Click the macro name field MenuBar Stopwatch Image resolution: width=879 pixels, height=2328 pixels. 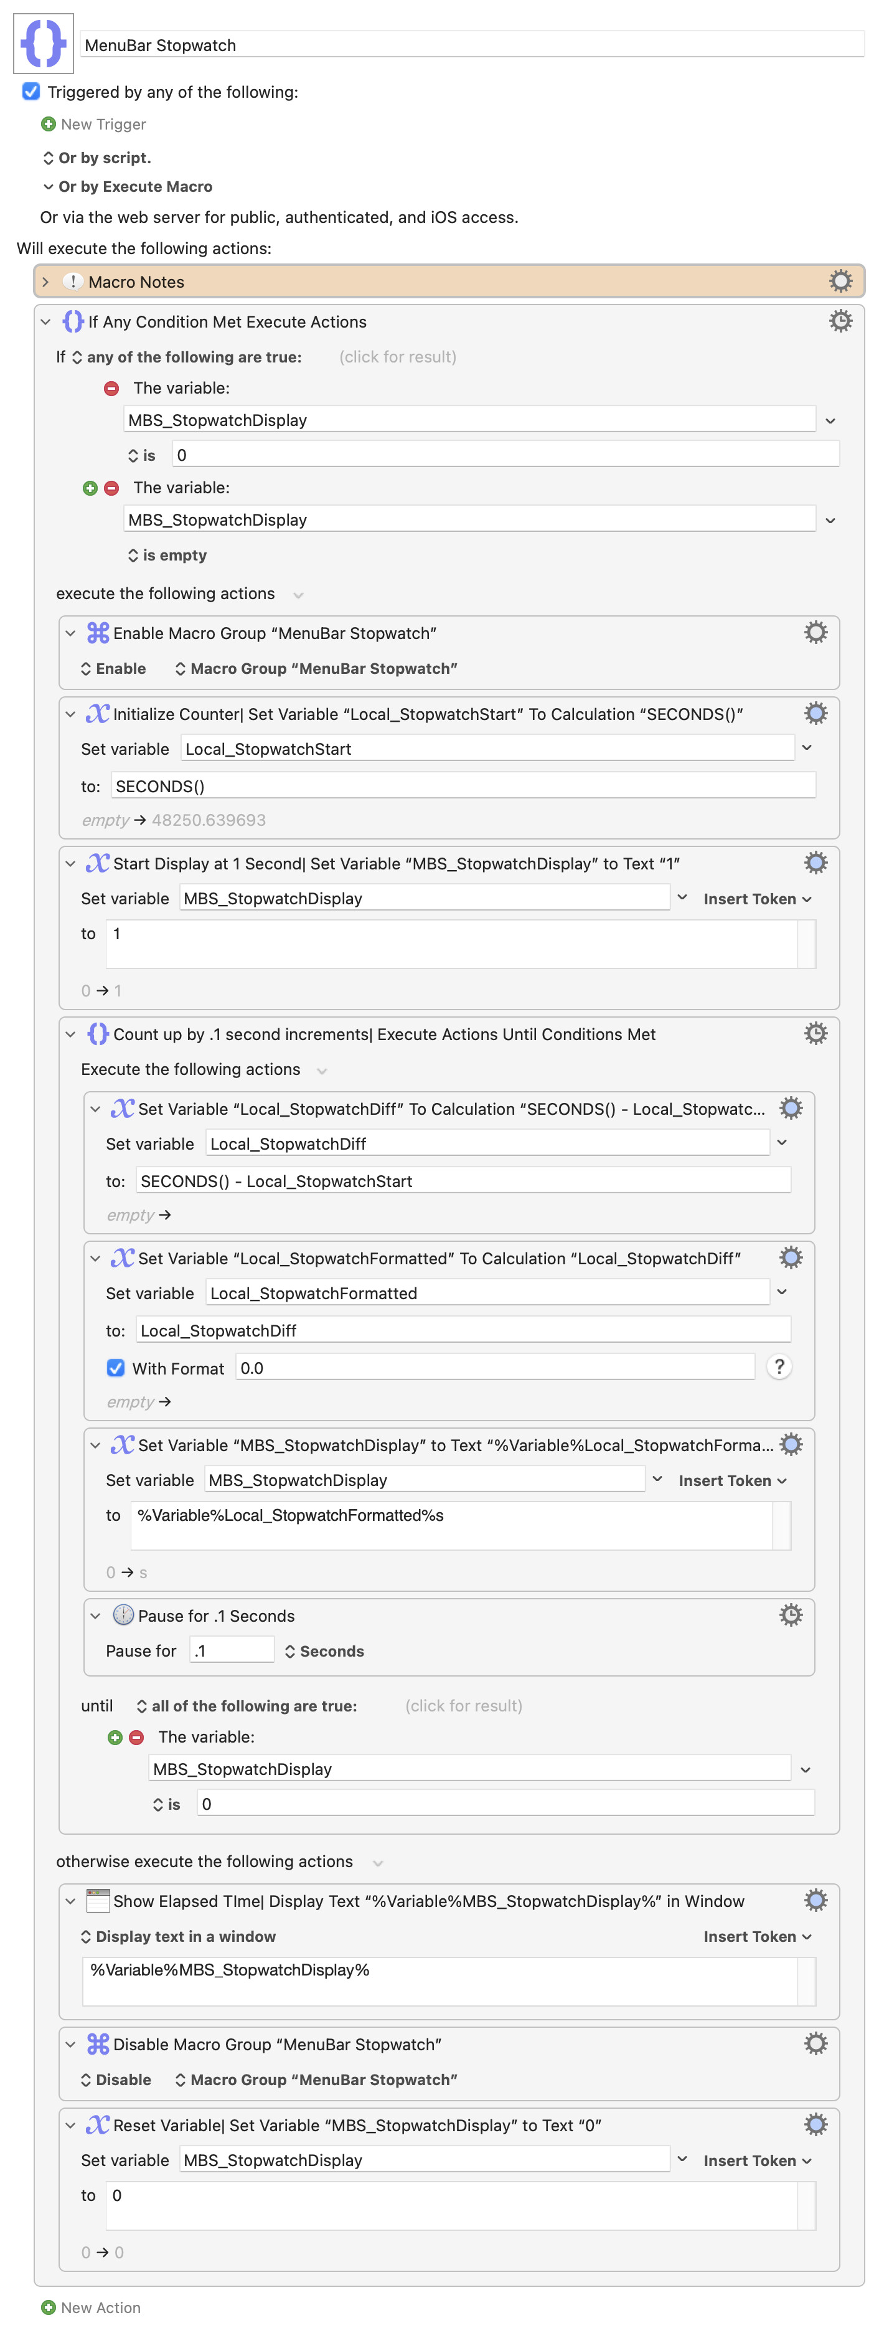(x=470, y=45)
